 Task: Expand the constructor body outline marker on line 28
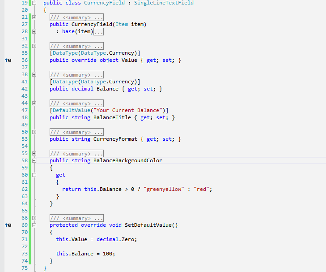point(34,31)
